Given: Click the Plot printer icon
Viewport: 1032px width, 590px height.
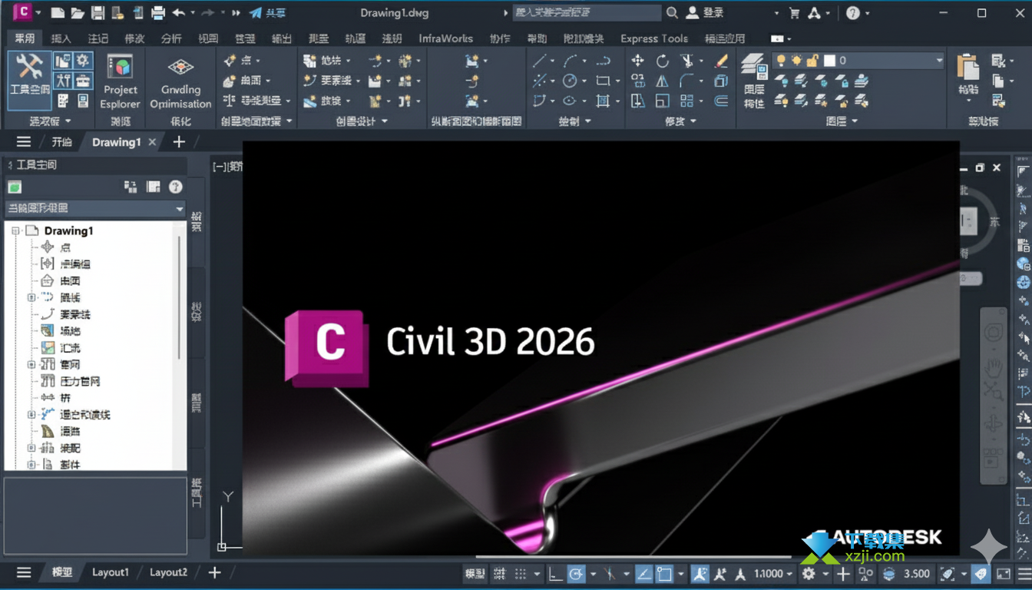Looking at the screenshot, I should (158, 13).
